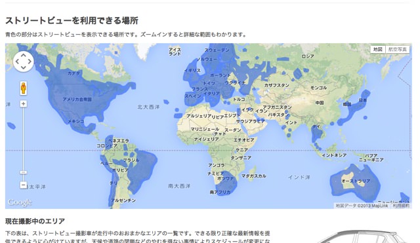Select the orange Pegman Street View icon
Image resolution: width=420 pixels, height=243 pixels.
pyautogui.click(x=24, y=88)
